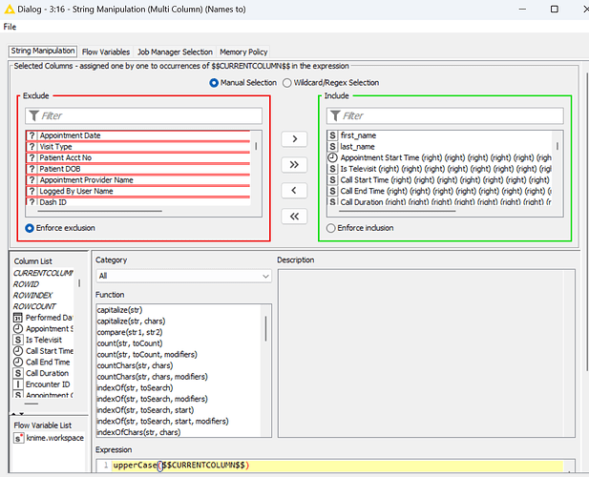Toggle the Enforce exclusion radio button
This screenshot has width=589, height=477.
(31, 228)
